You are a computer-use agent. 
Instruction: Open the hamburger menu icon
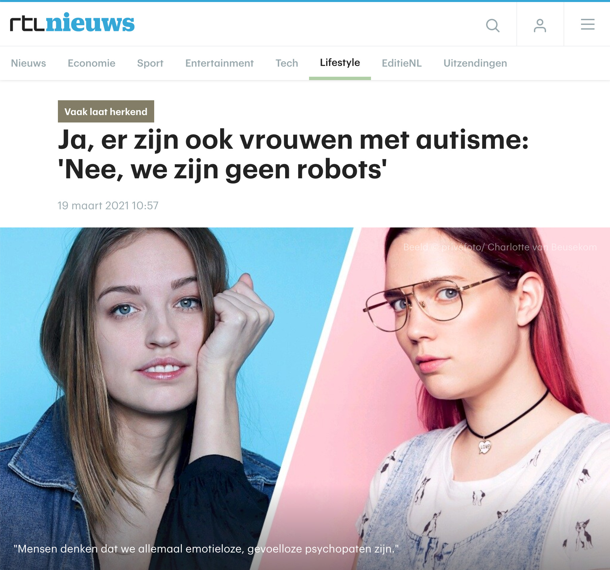(x=587, y=24)
